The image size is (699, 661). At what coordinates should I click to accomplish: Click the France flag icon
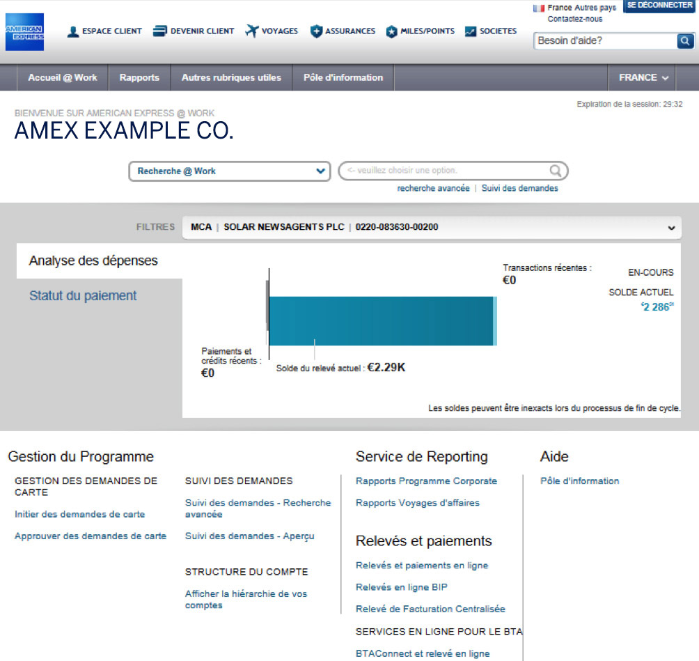click(538, 8)
